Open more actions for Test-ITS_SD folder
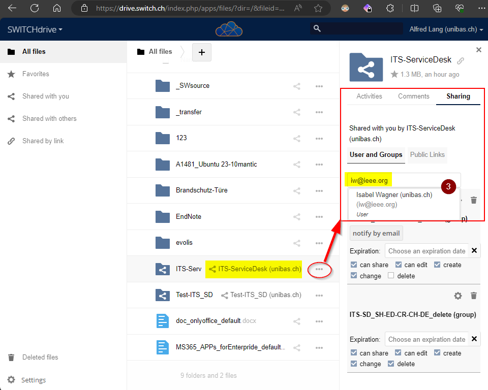 point(319,296)
